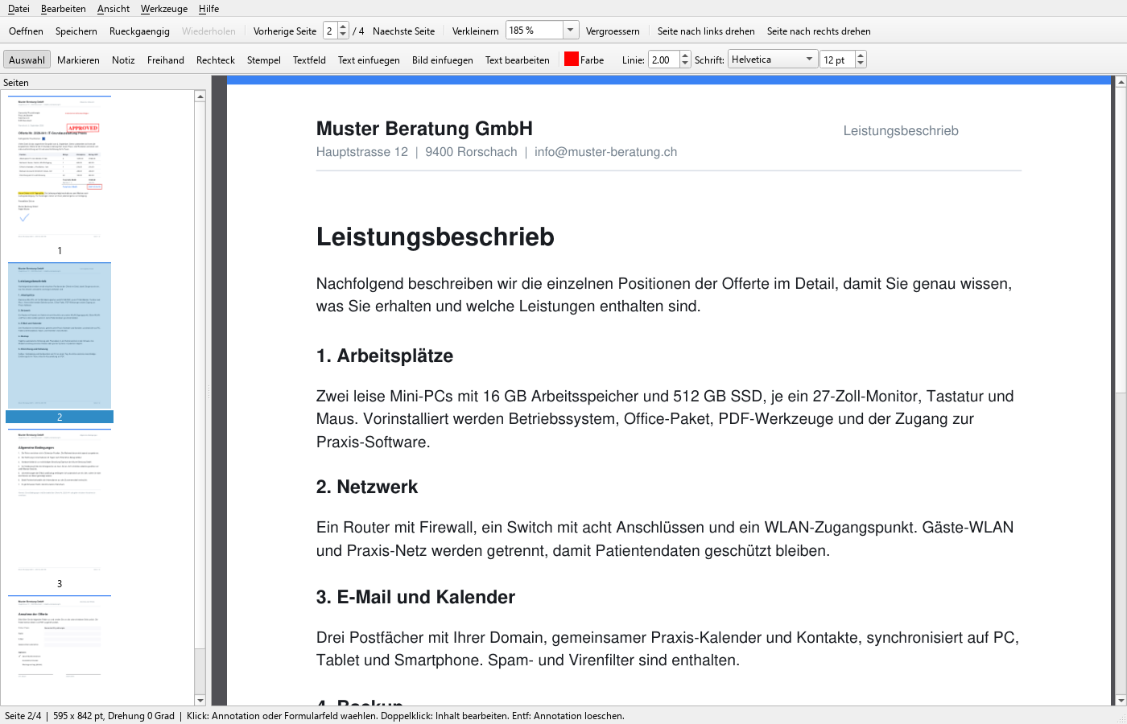Image resolution: width=1127 pixels, height=724 pixels.
Task: Click the '2. Netzwerk' heading
Action: 367,487
